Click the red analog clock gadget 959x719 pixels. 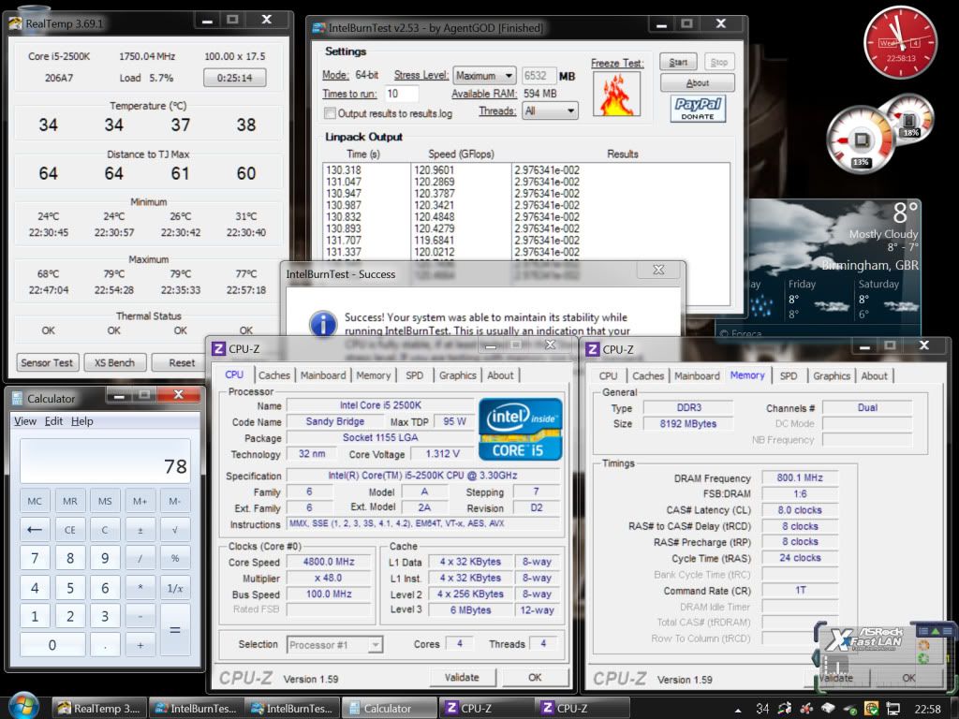[900, 42]
